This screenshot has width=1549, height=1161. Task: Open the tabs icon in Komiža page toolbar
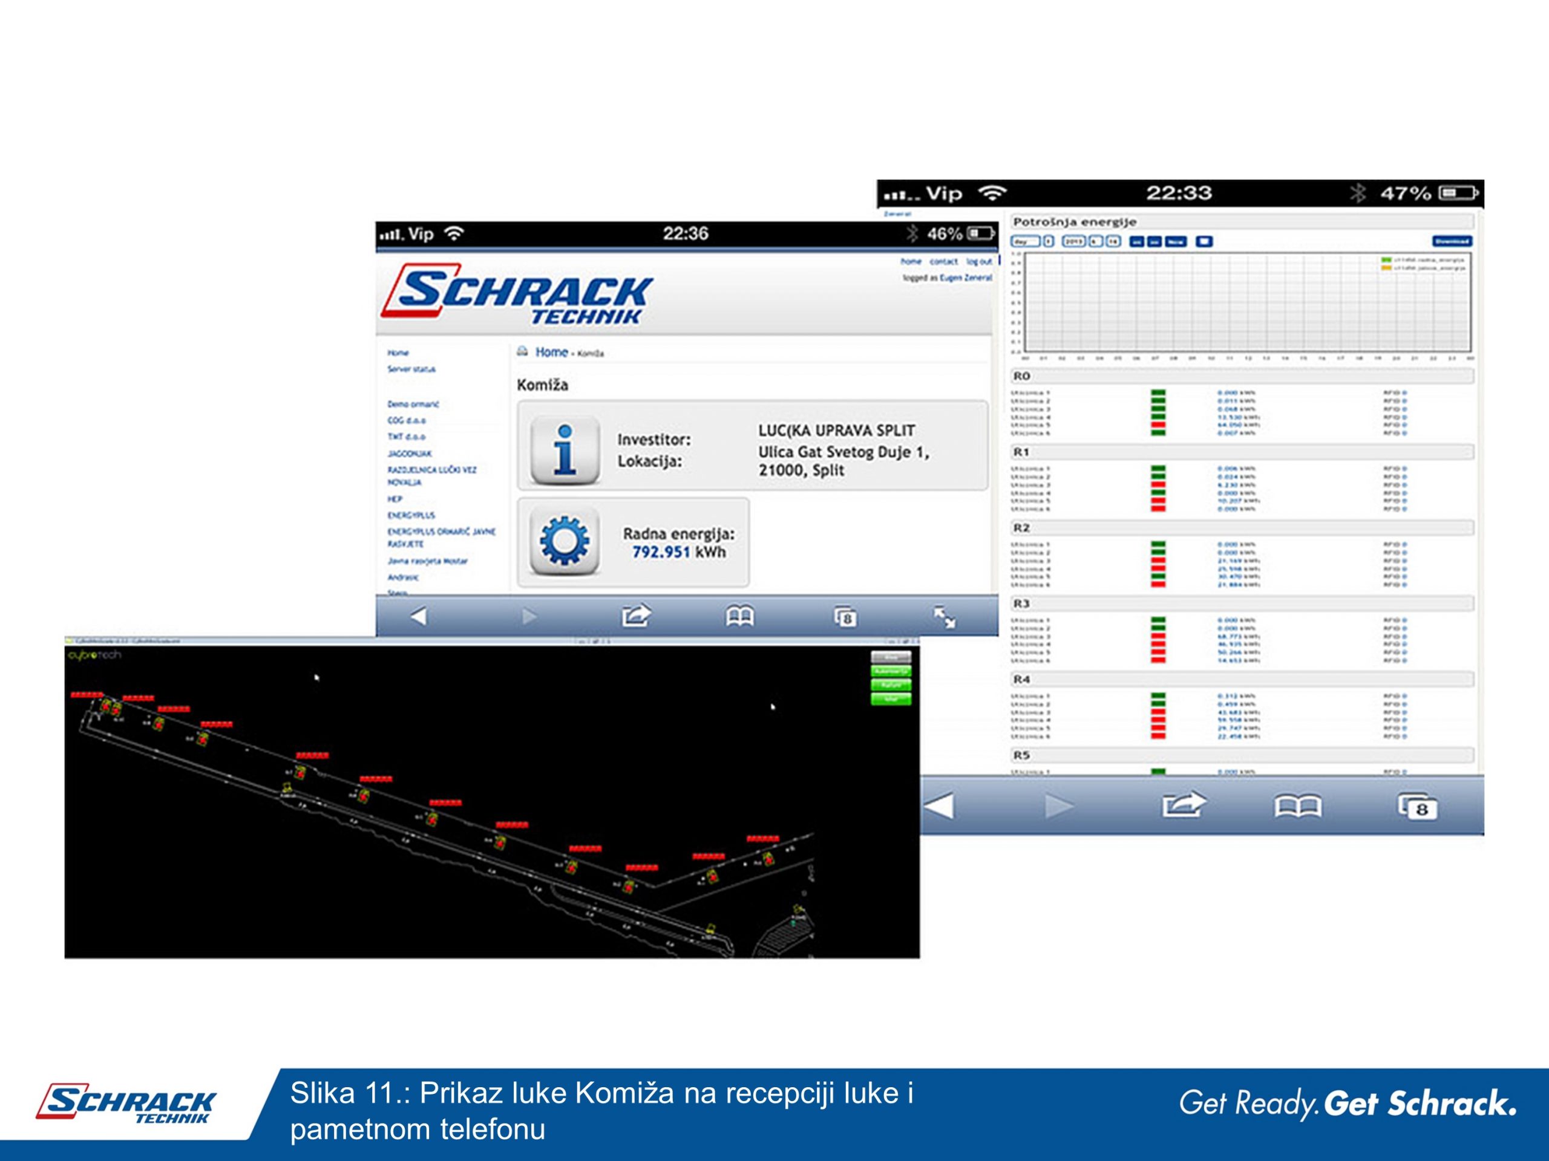pos(845,617)
